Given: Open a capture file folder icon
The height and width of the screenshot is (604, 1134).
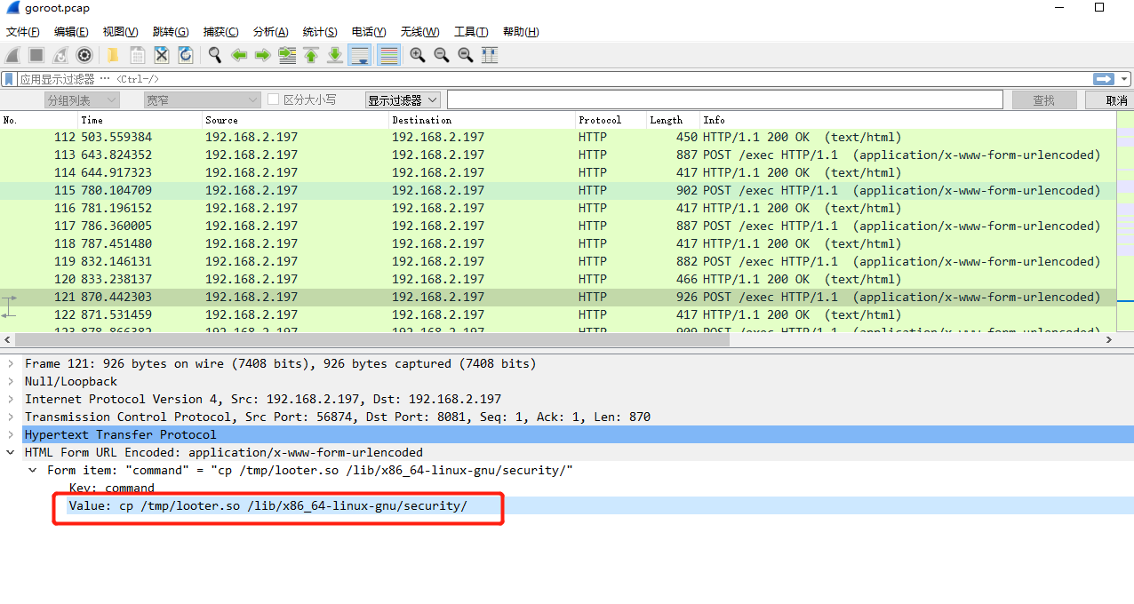Looking at the screenshot, I should coord(114,55).
